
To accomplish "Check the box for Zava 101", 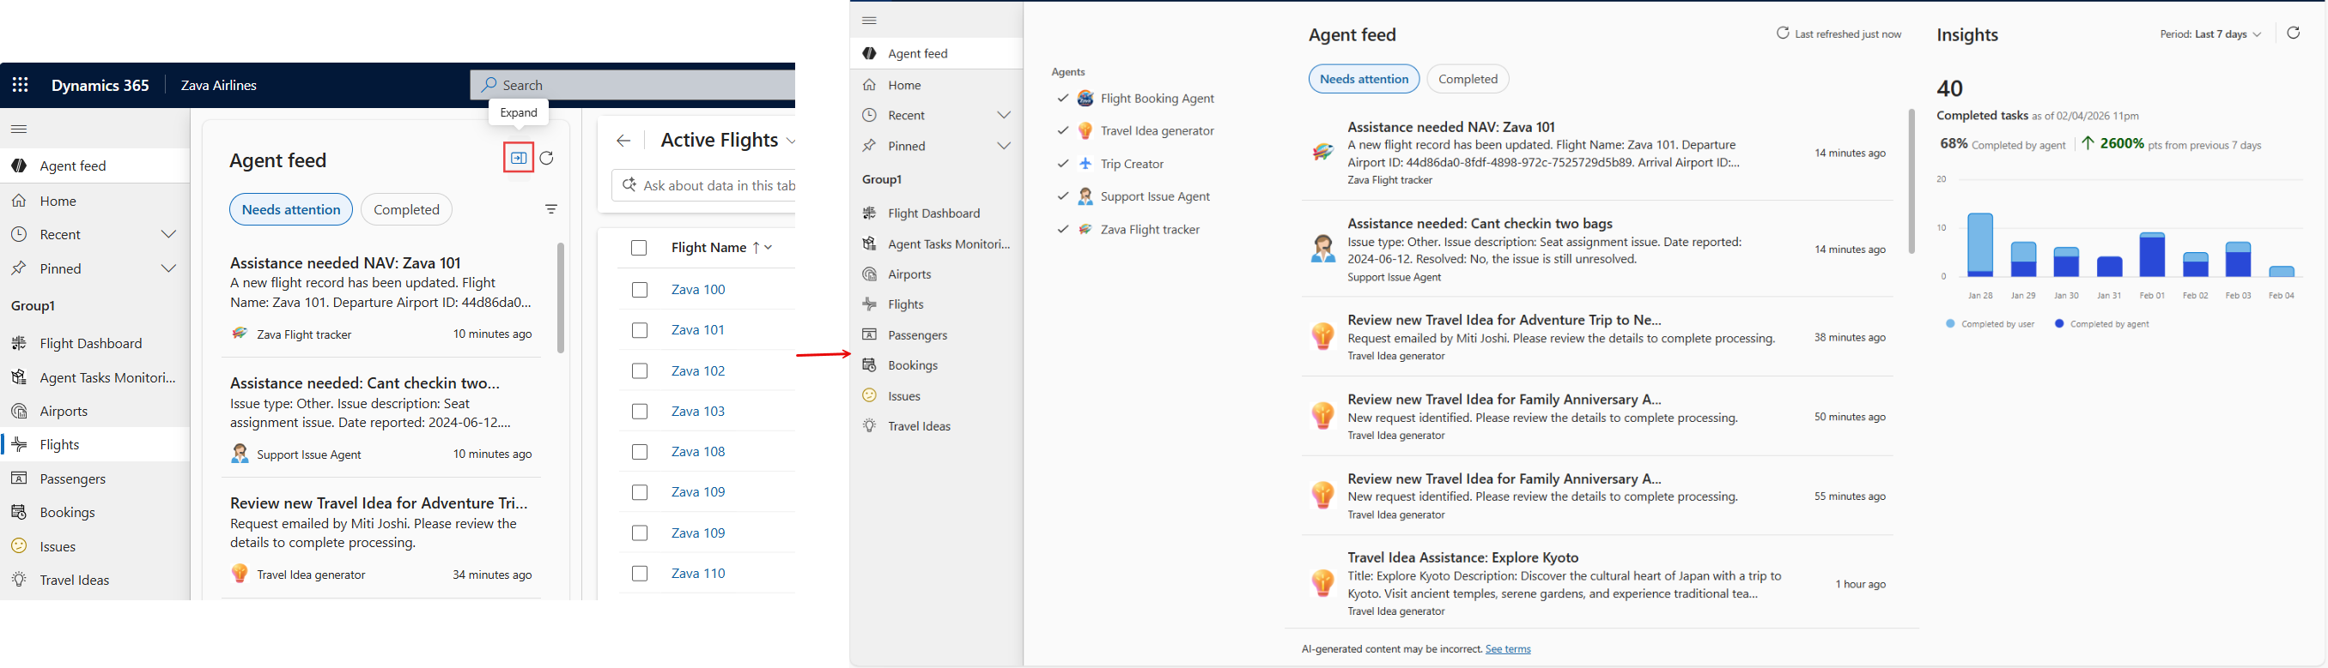I will pos(639,330).
